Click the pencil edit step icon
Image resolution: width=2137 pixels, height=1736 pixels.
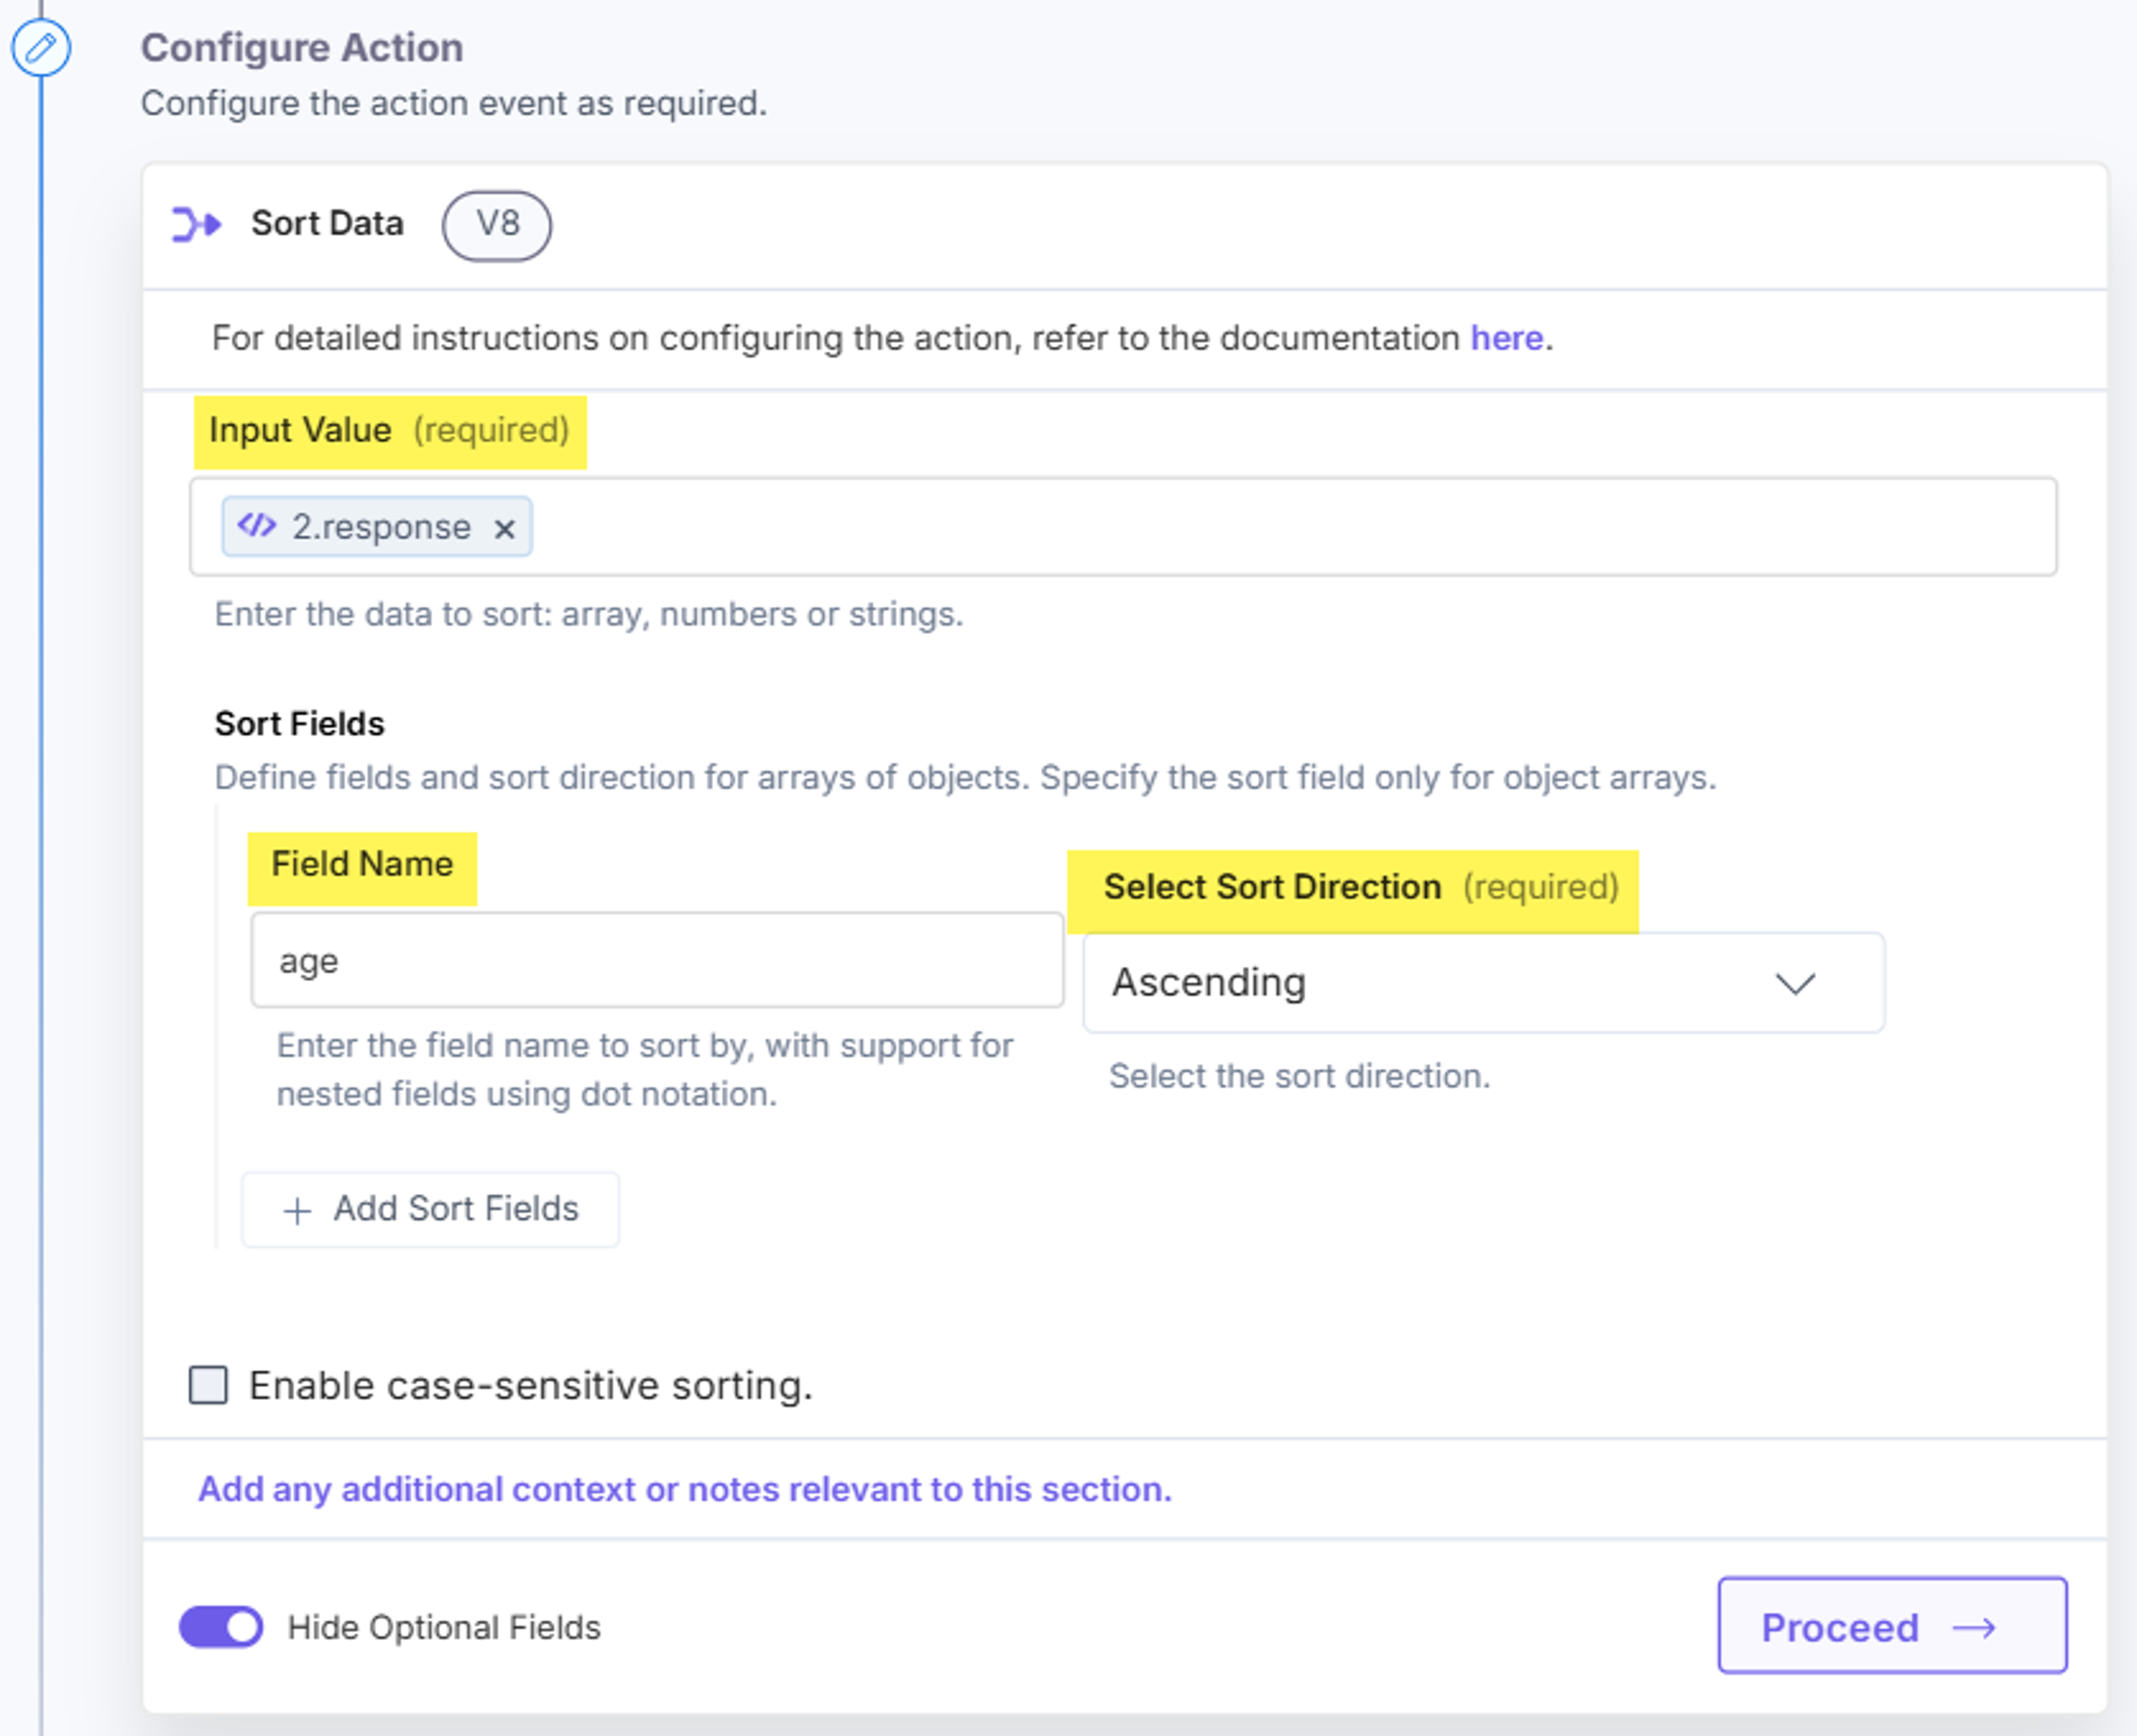[x=41, y=47]
